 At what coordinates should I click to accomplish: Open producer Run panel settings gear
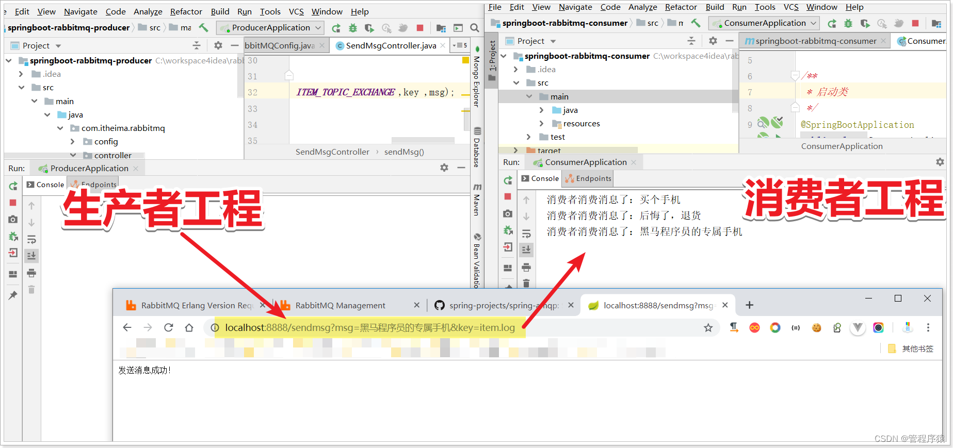(444, 168)
